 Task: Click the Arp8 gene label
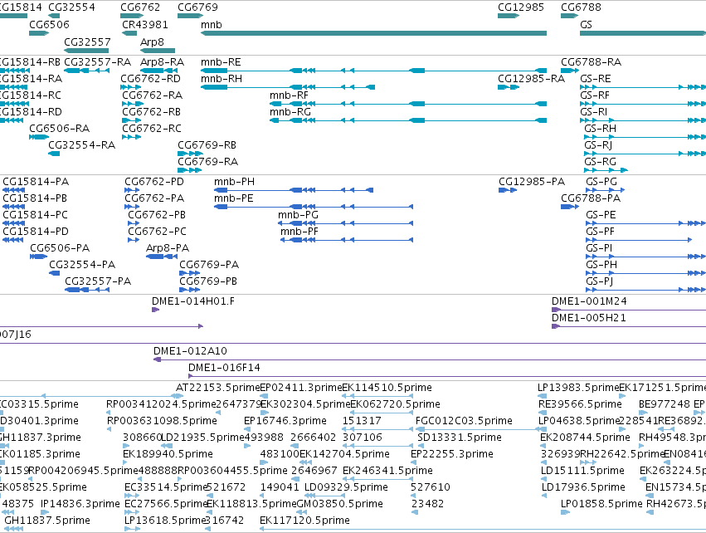152,42
